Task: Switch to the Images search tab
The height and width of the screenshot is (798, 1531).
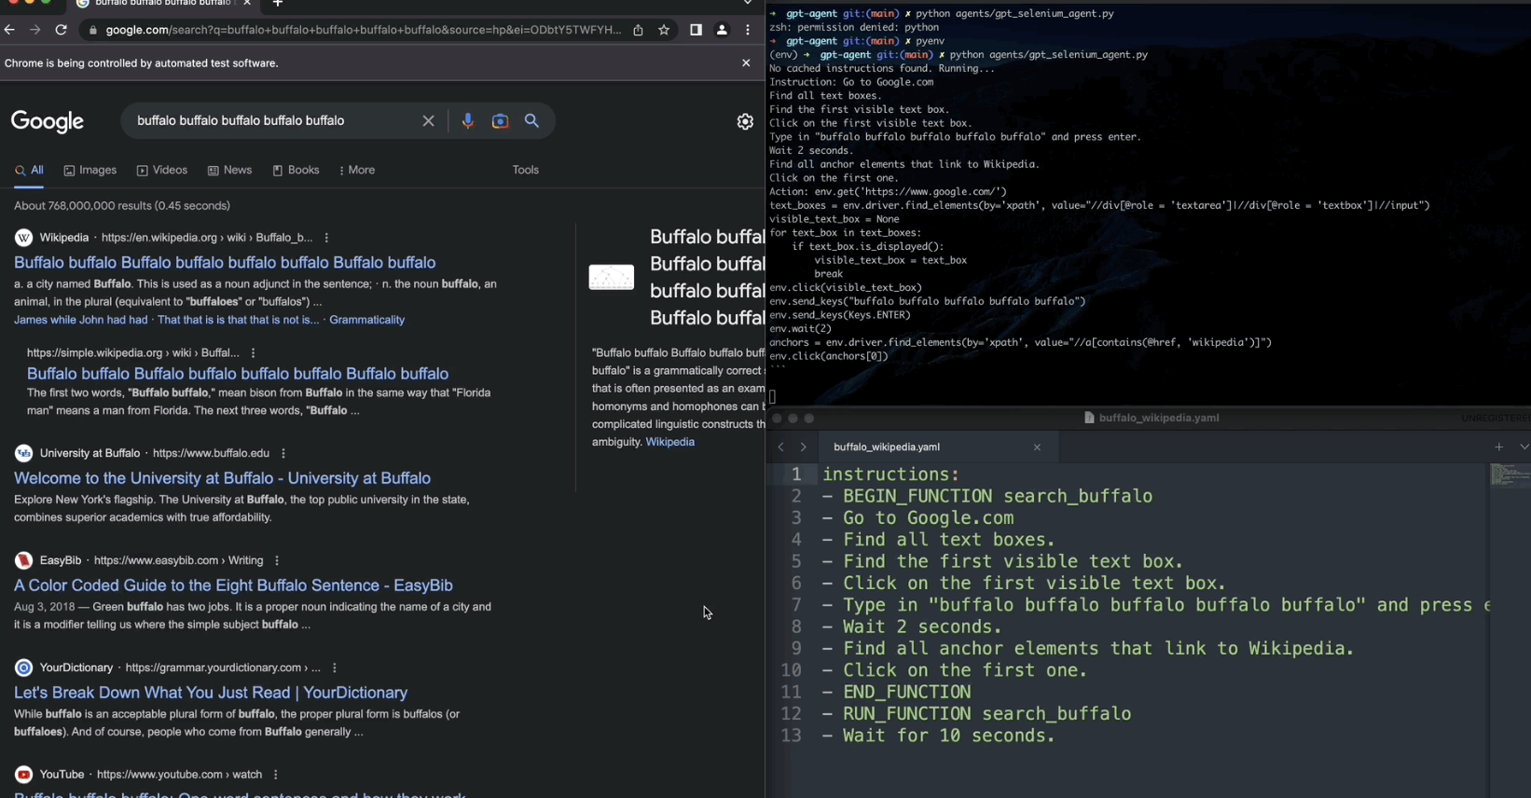Action: pos(90,171)
